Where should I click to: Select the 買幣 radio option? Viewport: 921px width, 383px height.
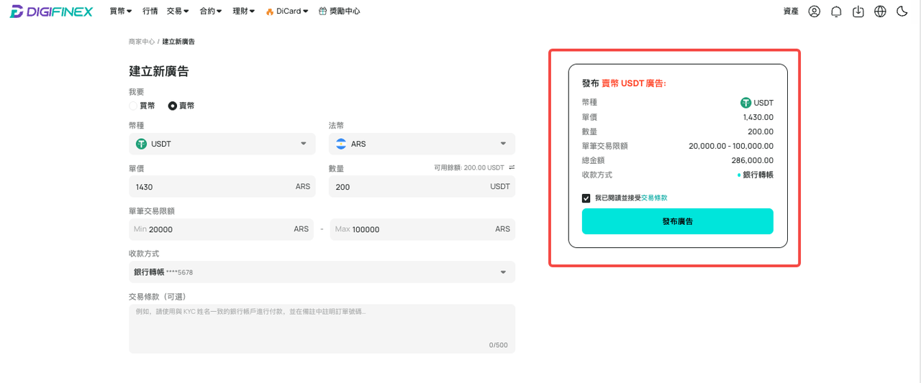pos(133,106)
